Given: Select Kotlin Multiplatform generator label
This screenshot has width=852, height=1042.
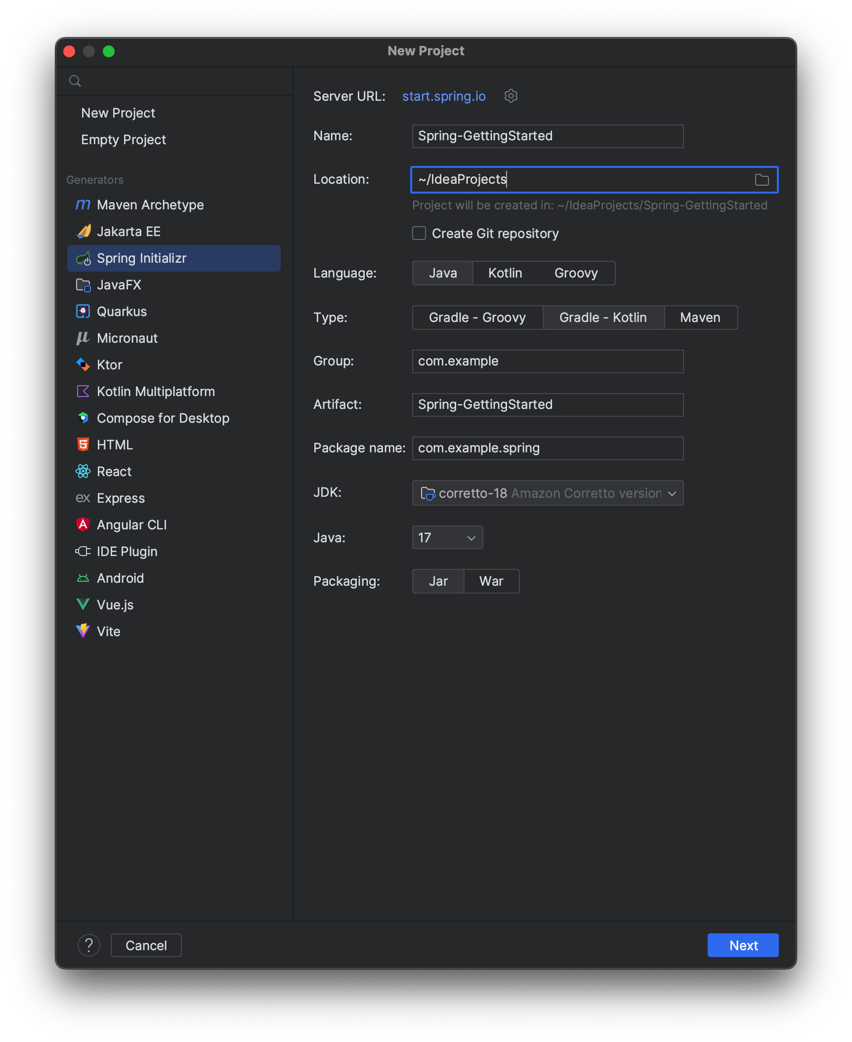Looking at the screenshot, I should [156, 392].
